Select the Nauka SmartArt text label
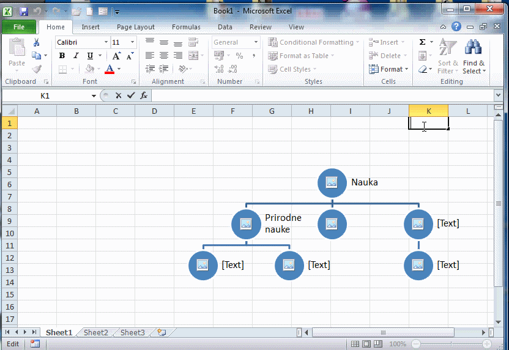Image resolution: width=509 pixels, height=350 pixels. pyautogui.click(x=364, y=182)
